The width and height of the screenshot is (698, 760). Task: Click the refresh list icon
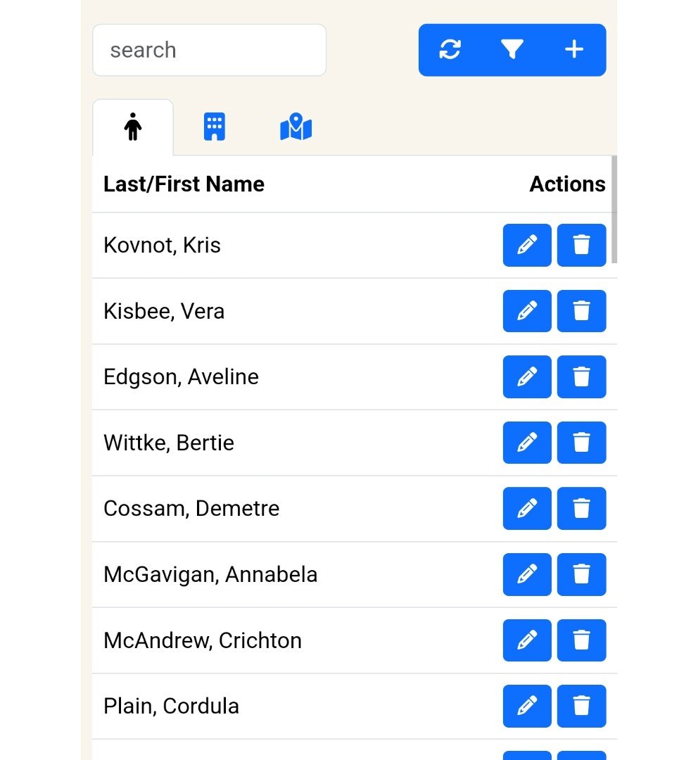(450, 50)
